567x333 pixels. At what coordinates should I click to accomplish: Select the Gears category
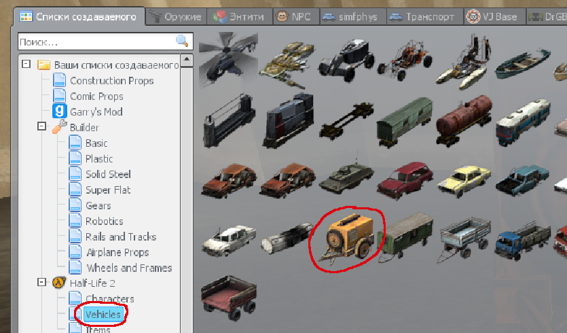98,205
